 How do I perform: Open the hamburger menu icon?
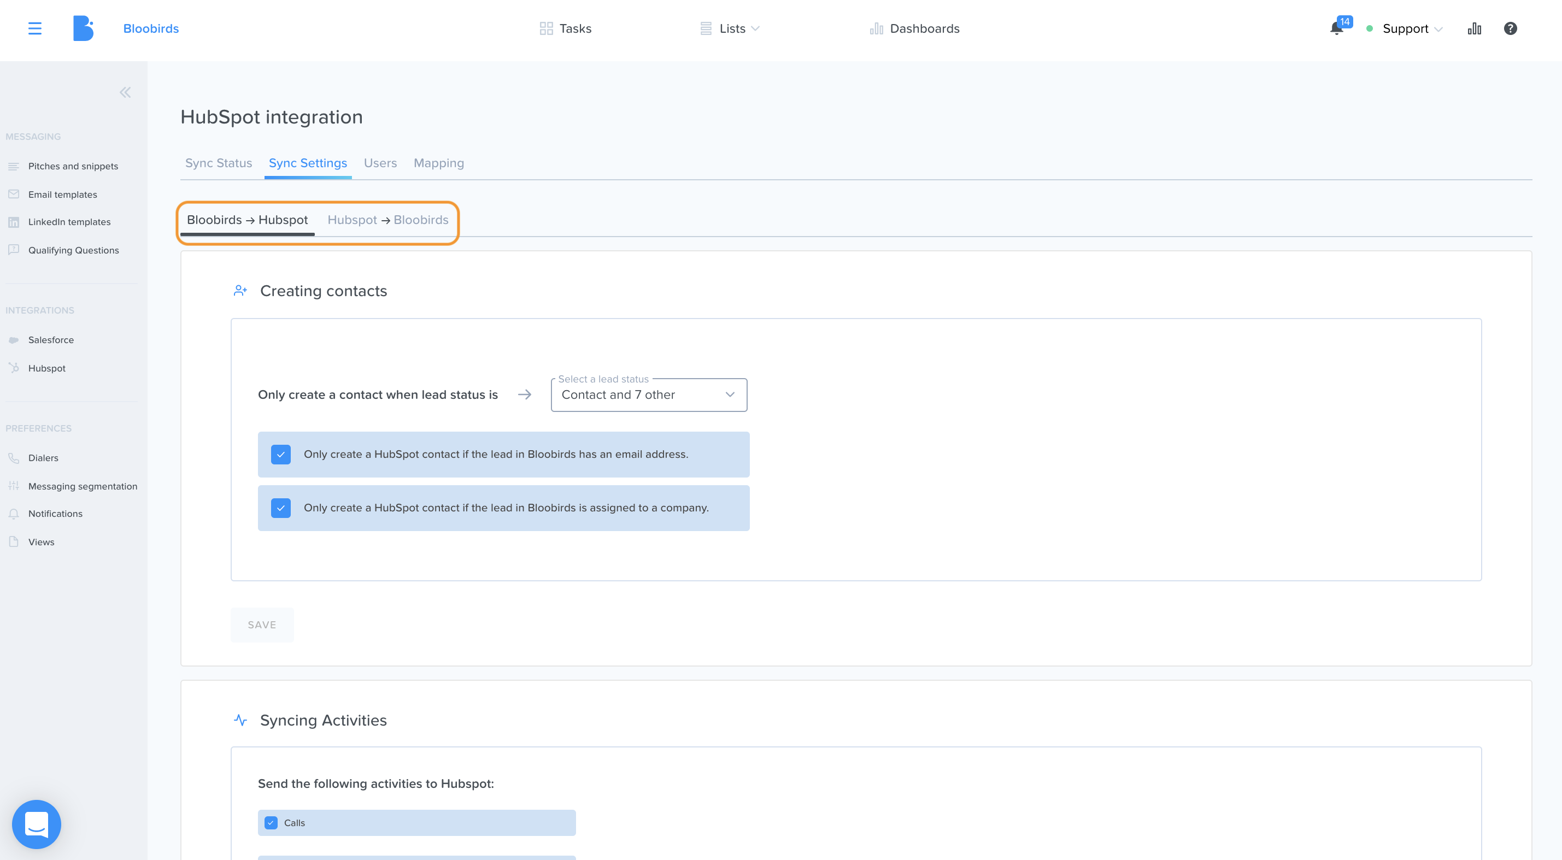click(x=34, y=28)
